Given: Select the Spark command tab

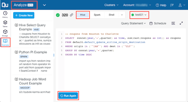Looking at the screenshot, I should [97, 15].
